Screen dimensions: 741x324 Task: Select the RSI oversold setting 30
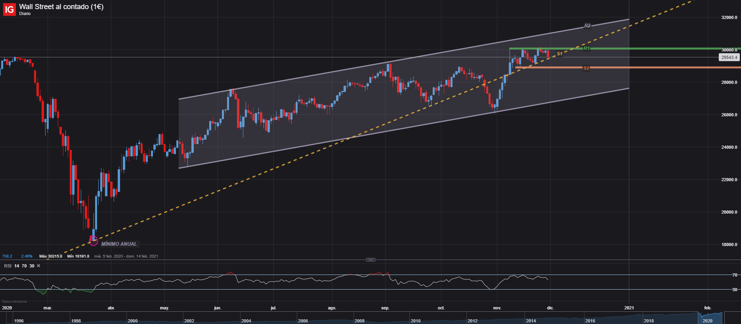click(x=32, y=266)
